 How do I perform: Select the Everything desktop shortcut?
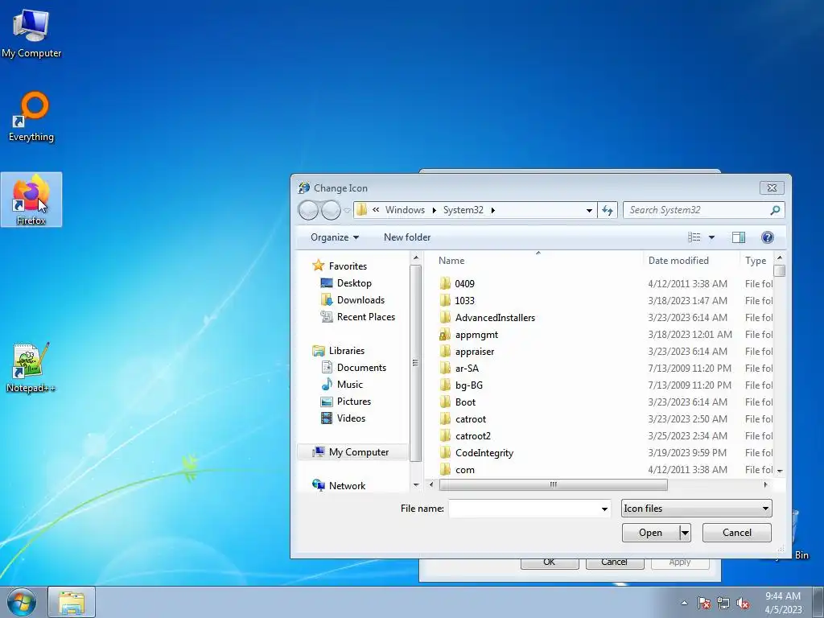tap(31, 117)
